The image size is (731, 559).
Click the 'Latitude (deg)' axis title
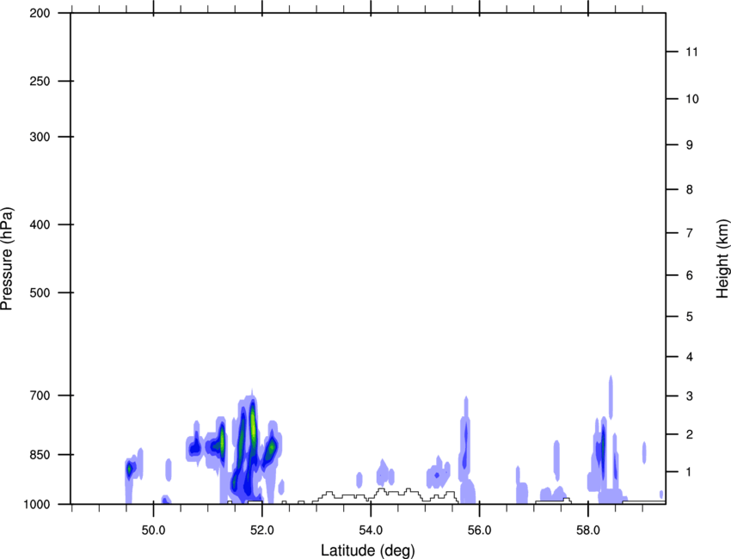(368, 550)
